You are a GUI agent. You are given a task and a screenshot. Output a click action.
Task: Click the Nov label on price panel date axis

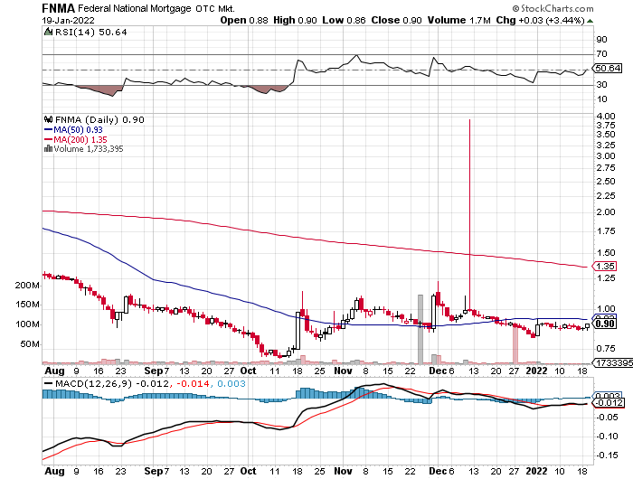[x=343, y=371]
